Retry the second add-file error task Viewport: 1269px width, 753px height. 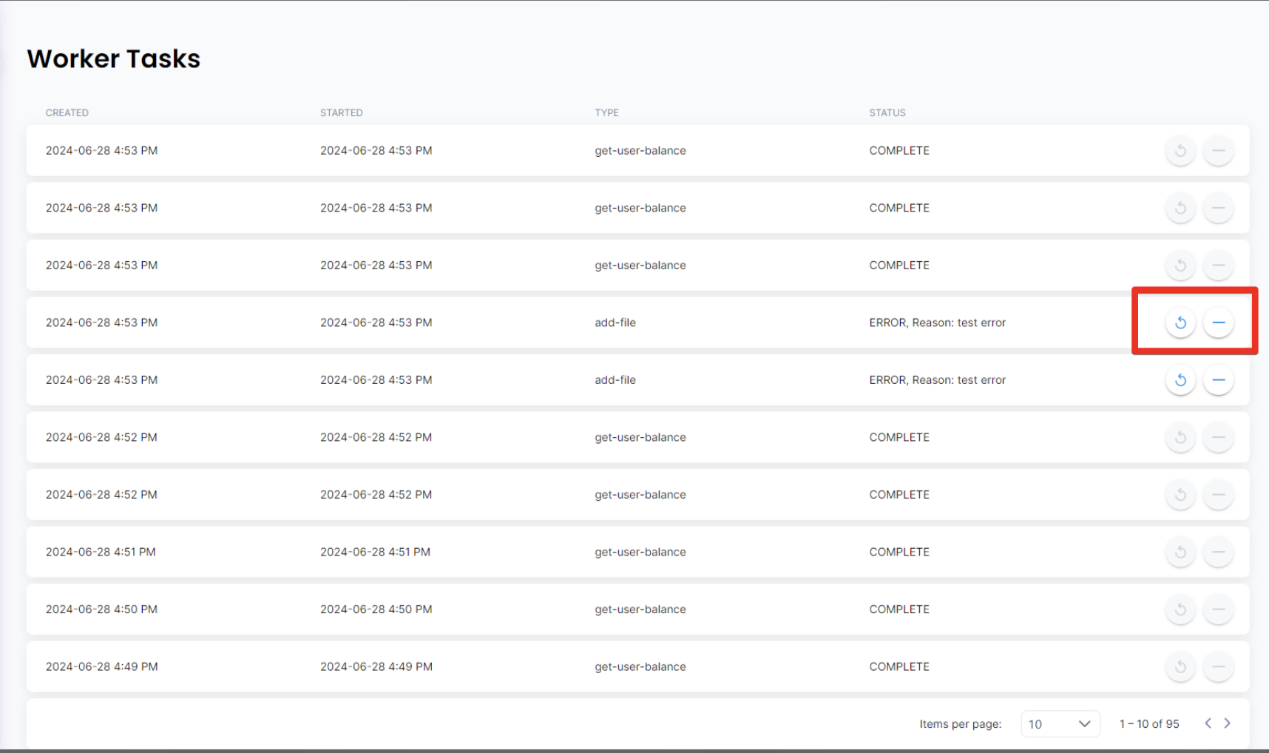click(x=1180, y=380)
